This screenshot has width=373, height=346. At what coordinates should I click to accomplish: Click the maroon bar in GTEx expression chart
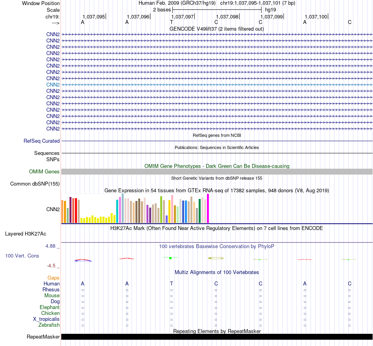[x=70, y=210]
